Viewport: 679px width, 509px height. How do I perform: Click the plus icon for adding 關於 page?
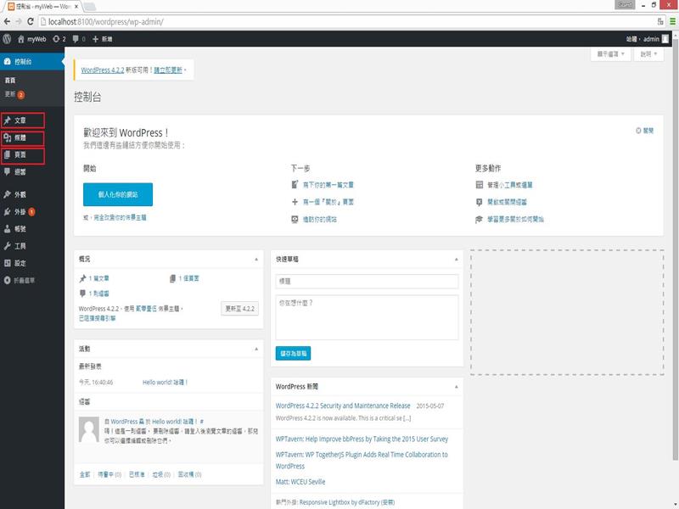point(295,202)
